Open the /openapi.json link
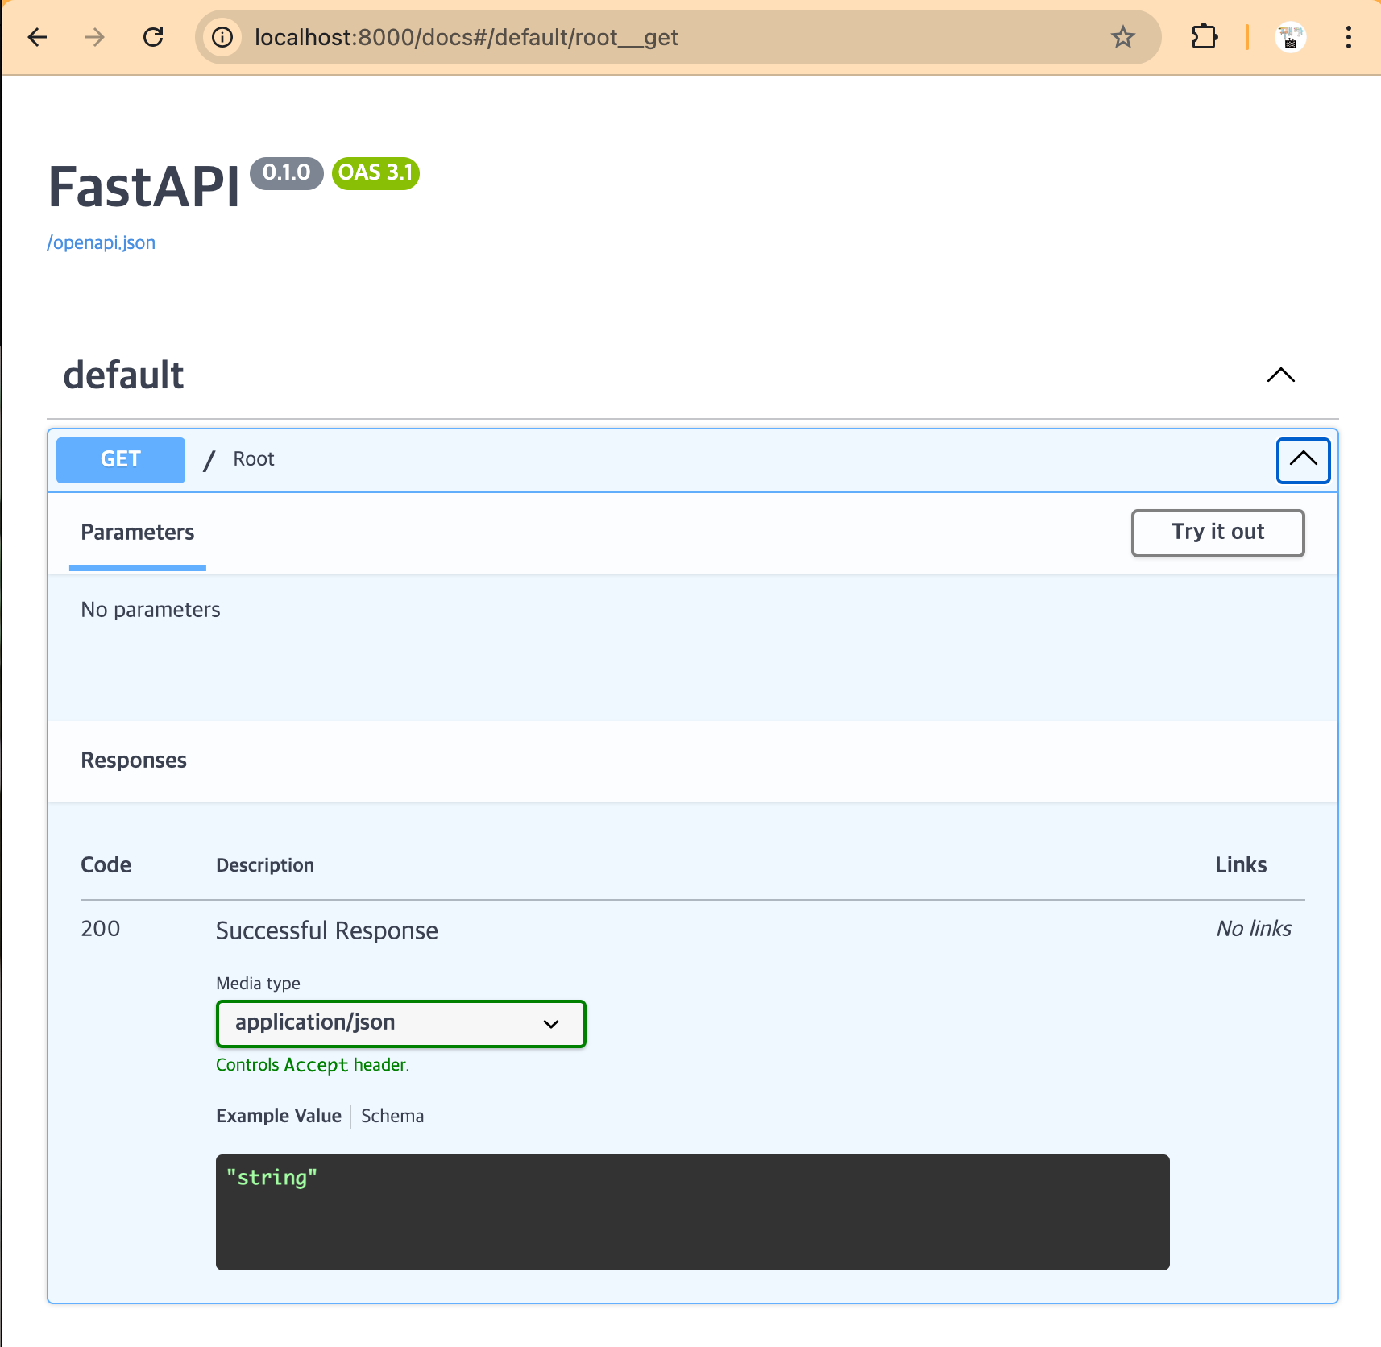Viewport: 1381px width, 1347px height. click(x=102, y=242)
